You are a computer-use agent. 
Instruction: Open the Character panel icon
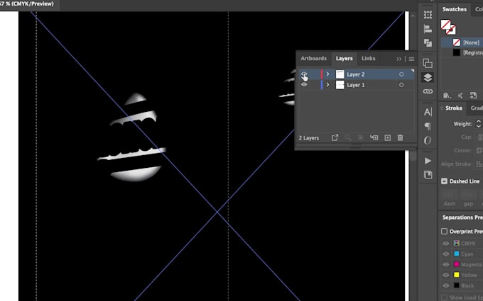[428, 112]
